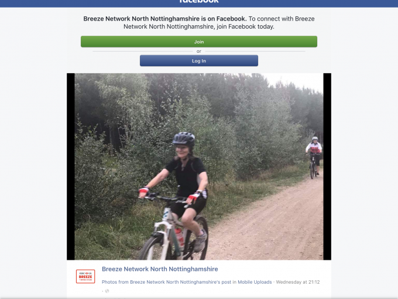Click the 'join Facebook today' prompt text
Viewport: 398px width, 299px height.
tap(245, 27)
